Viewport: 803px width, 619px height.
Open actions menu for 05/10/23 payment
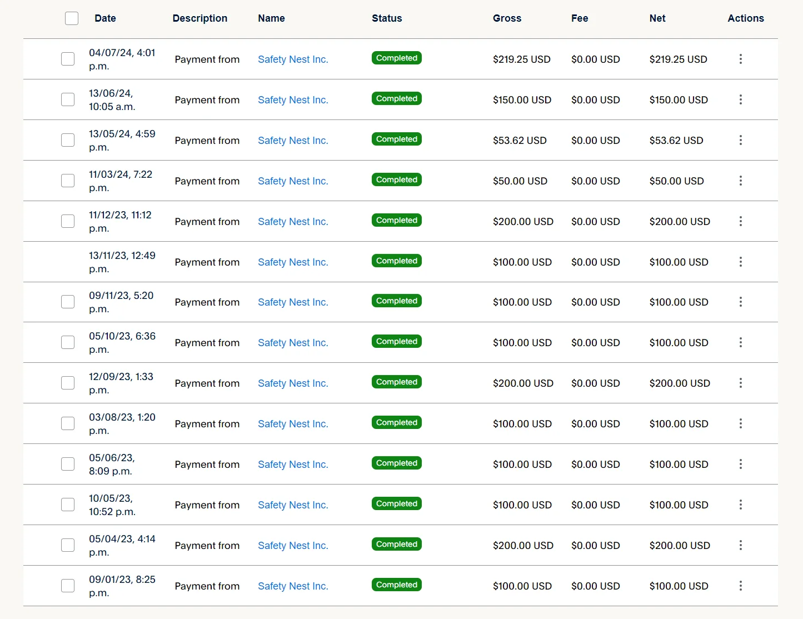740,342
